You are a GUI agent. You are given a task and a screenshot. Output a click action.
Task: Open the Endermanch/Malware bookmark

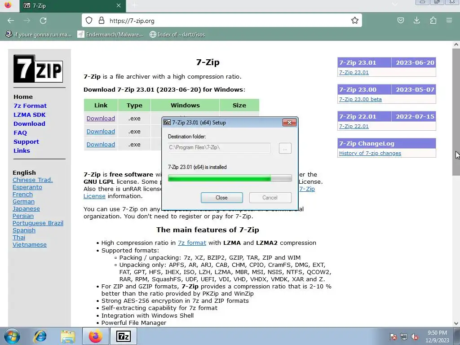pos(111,35)
